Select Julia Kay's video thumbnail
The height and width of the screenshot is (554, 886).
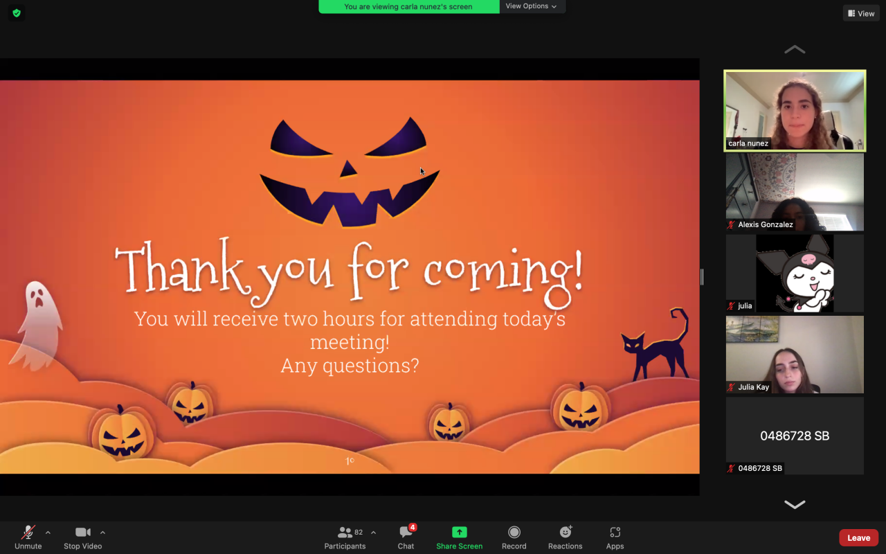(795, 355)
